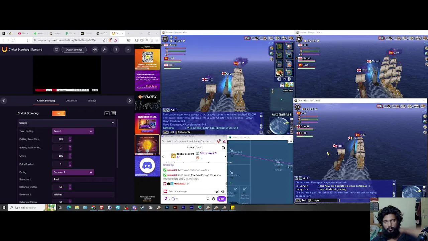428x241 pixels.
Task: Open the YouTube browser tab
Action: coord(24,33)
